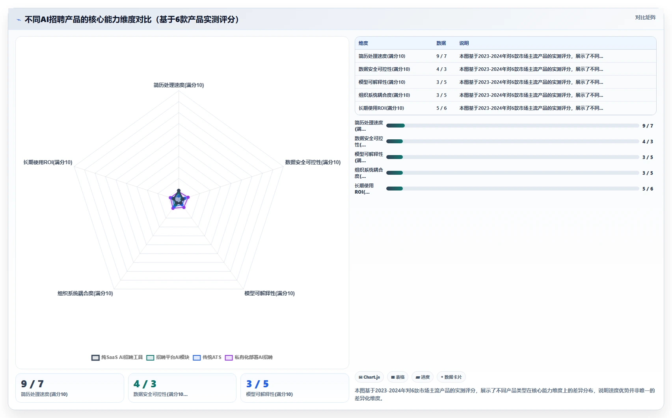Select the 简历处理速度 table row
This screenshot has width=672, height=418.
[506, 56]
